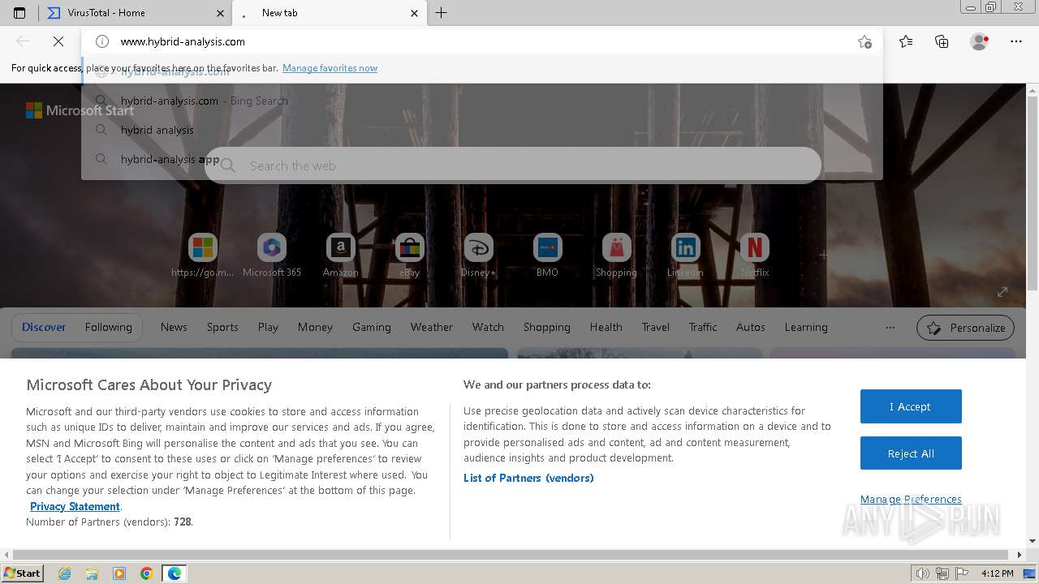Select the Following feed tab
Viewport: 1039px width, 584px height.
click(x=109, y=327)
